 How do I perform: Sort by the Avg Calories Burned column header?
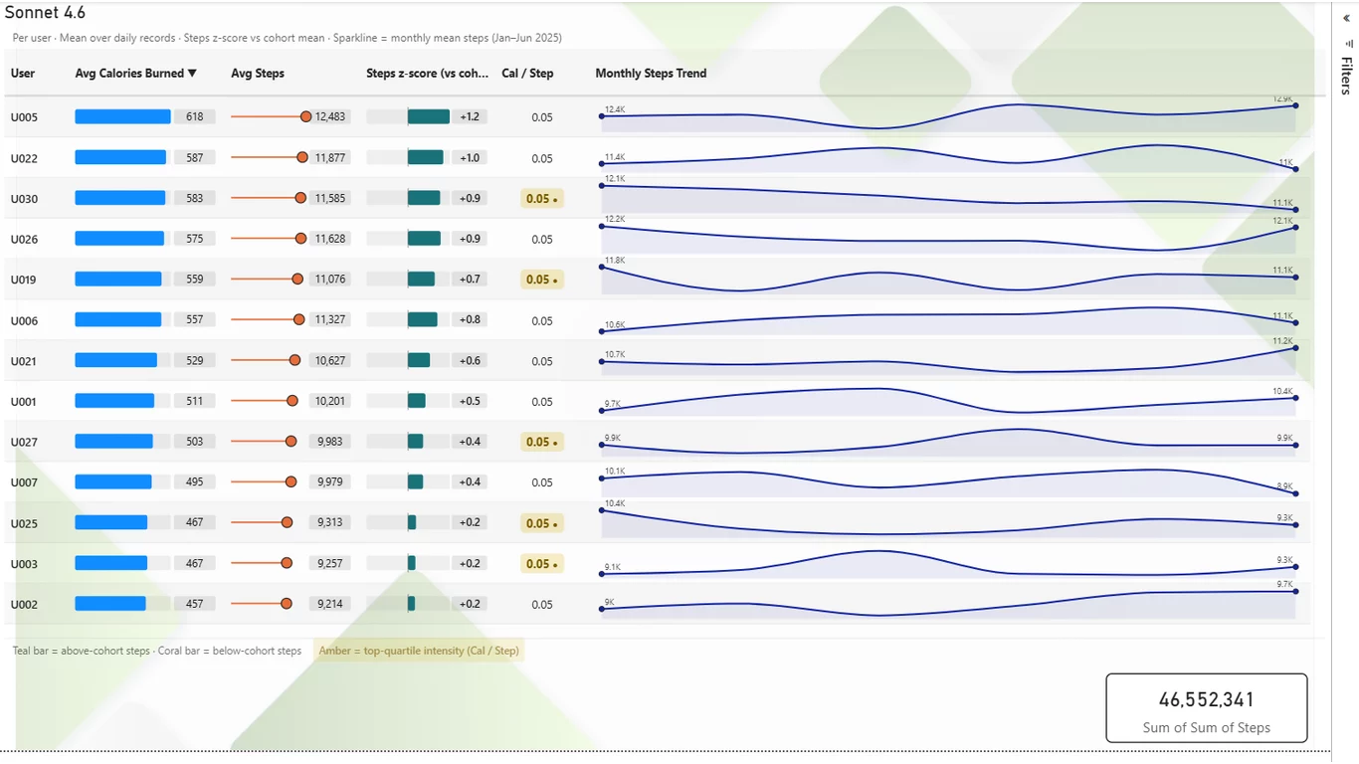(x=136, y=74)
